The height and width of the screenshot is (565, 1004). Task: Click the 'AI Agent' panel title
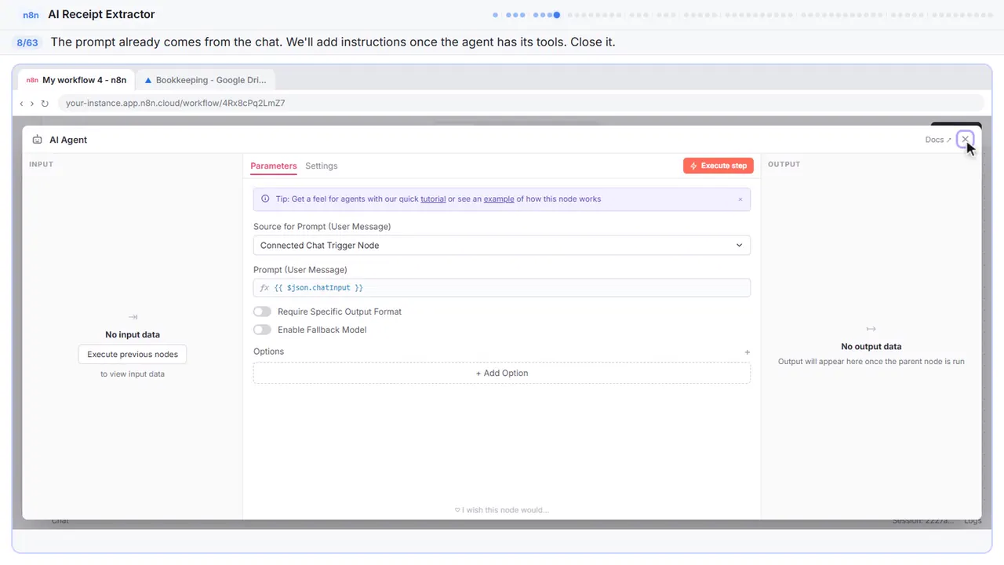click(68, 140)
